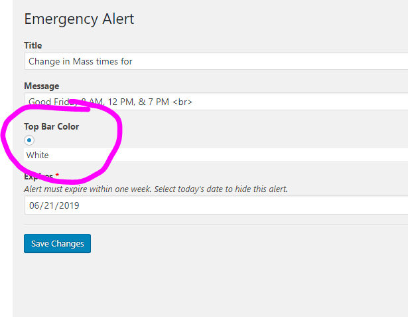Click the Save Changes button
The height and width of the screenshot is (317, 408).
tap(57, 243)
